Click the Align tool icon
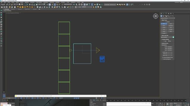Screen dimensions: 190x106 coord(77,5)
